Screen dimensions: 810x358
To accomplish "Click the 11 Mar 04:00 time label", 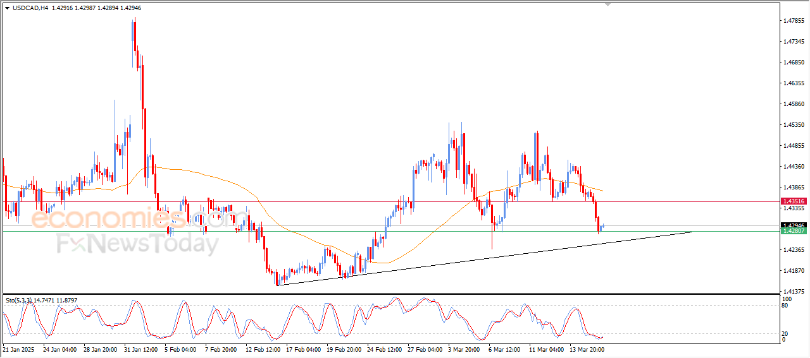I will coord(546,349).
